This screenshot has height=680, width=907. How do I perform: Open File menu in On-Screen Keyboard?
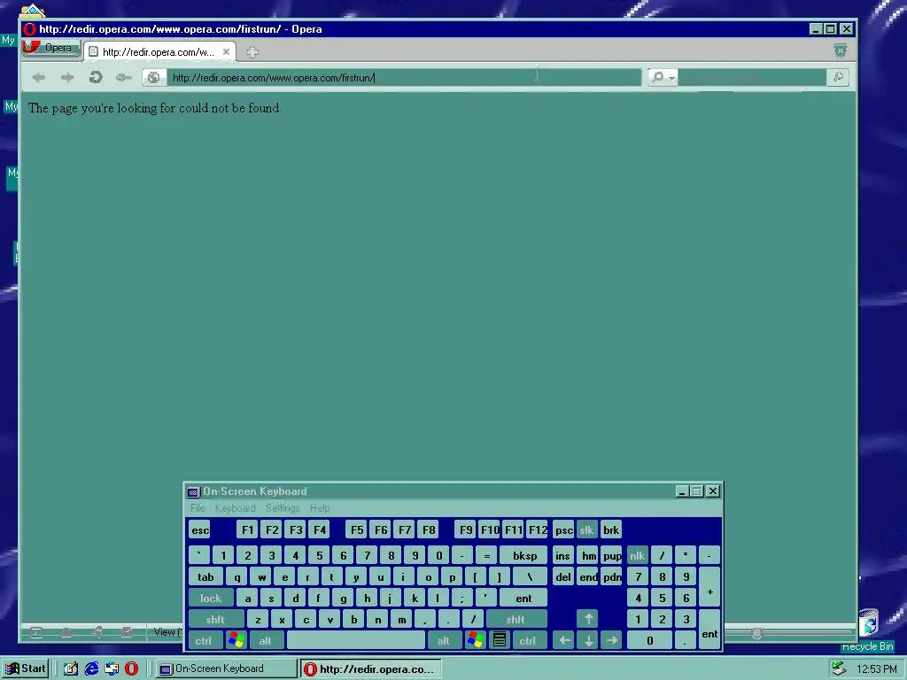(x=198, y=508)
